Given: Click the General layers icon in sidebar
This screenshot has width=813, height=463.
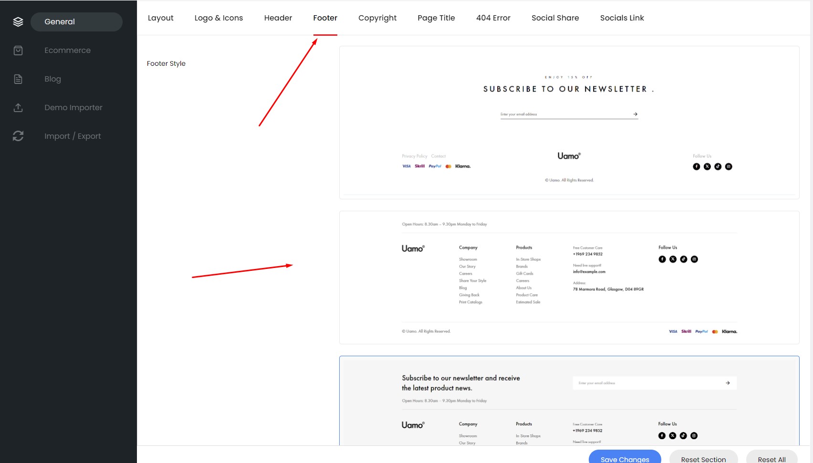Looking at the screenshot, I should [18, 22].
